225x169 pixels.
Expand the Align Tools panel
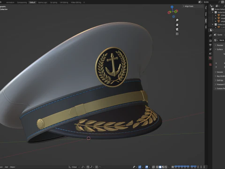(188, 6)
